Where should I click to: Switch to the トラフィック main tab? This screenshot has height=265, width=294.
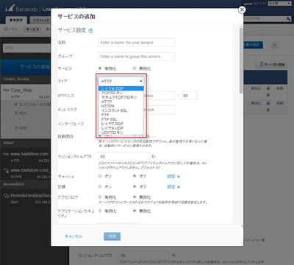point(41,20)
